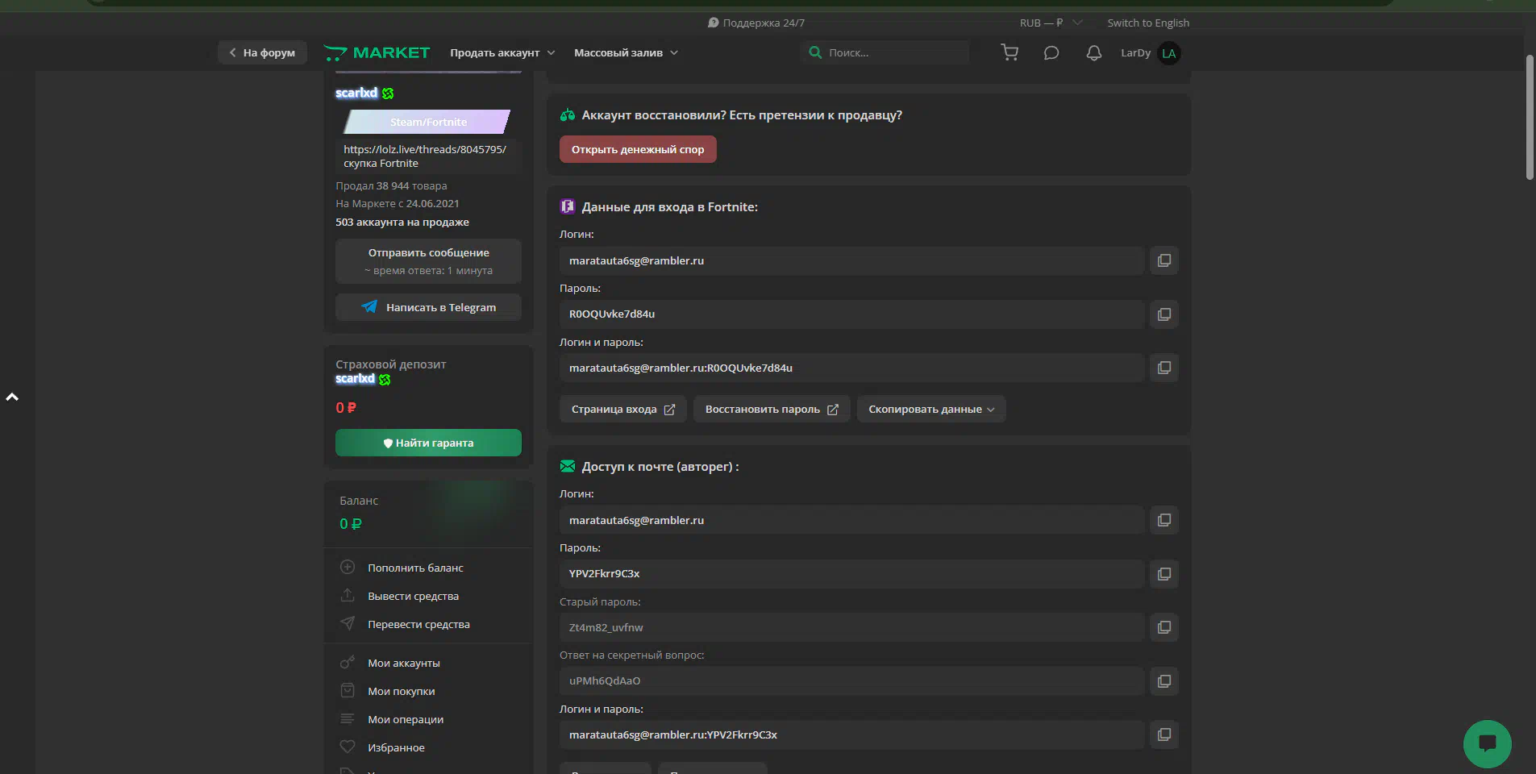Click the page vertical scrollbar thumb

click(x=1530, y=118)
